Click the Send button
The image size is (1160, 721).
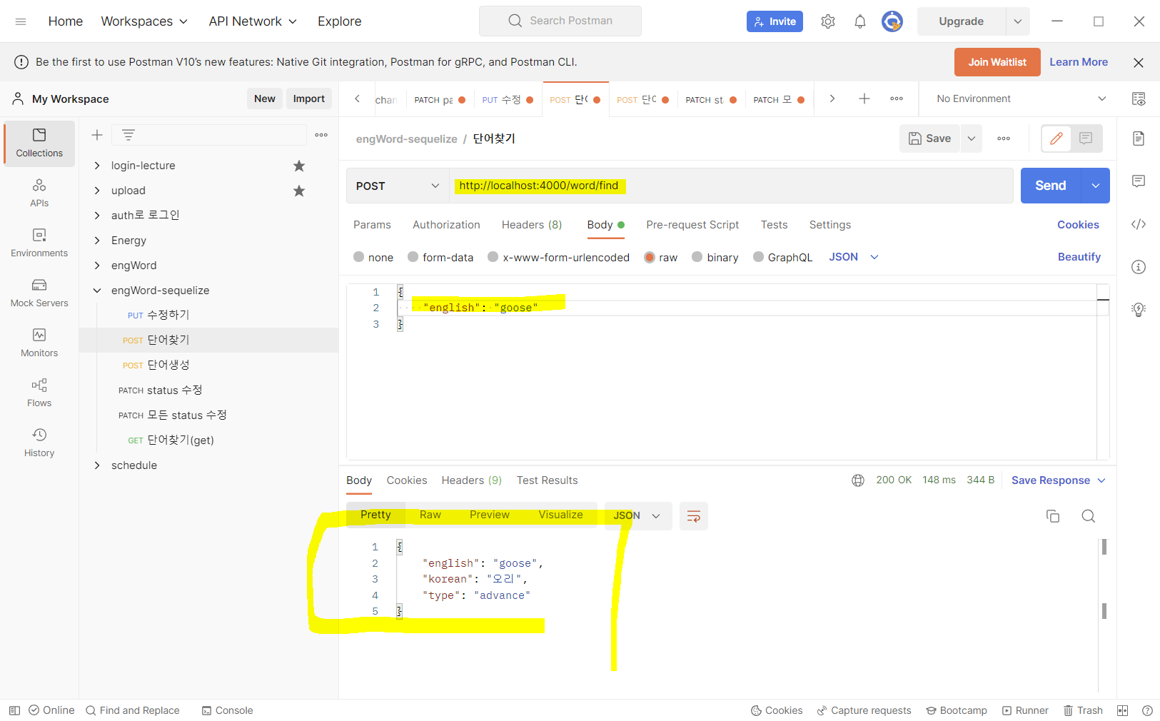(1051, 186)
